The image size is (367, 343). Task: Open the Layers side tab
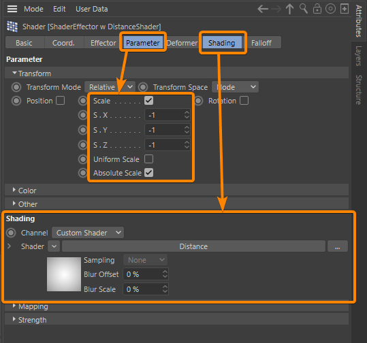pos(358,56)
